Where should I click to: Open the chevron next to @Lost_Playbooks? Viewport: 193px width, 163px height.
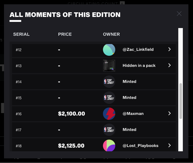coord(170,145)
